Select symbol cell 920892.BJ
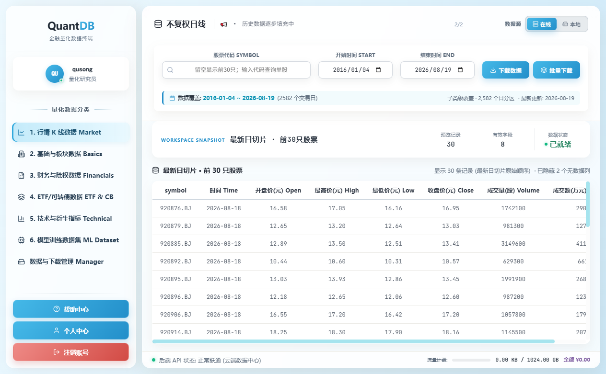Screen dimensions: 606x374 pos(175,261)
